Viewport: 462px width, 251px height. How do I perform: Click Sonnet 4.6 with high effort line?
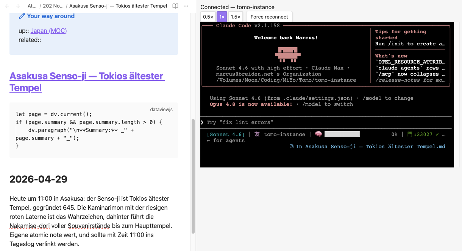coord(283,68)
